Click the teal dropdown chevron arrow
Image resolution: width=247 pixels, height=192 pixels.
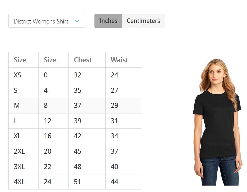77,21
